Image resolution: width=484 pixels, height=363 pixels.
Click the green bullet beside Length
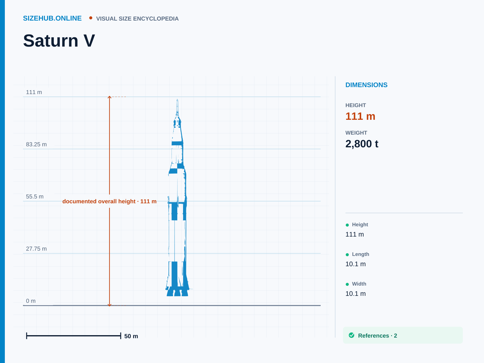(x=347, y=255)
